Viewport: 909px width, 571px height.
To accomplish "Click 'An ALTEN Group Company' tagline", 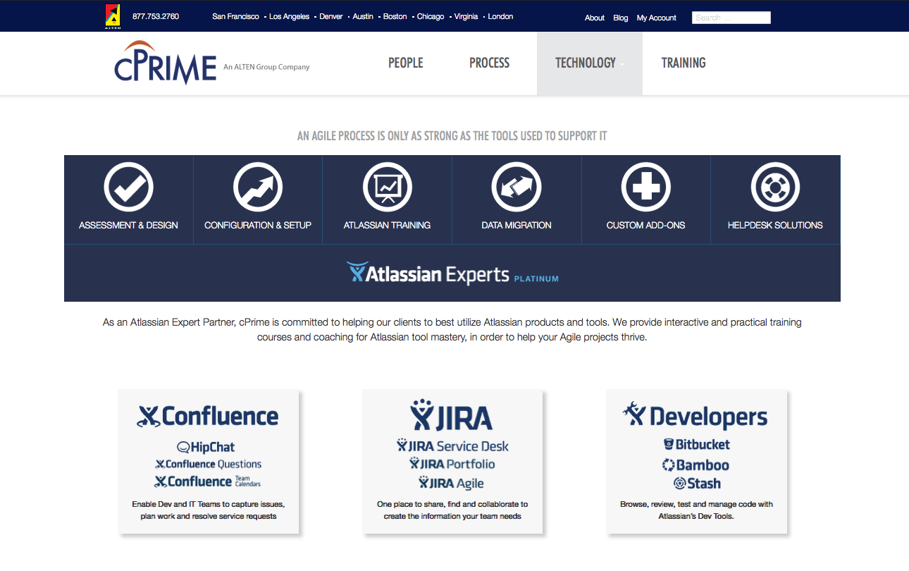I will (266, 67).
